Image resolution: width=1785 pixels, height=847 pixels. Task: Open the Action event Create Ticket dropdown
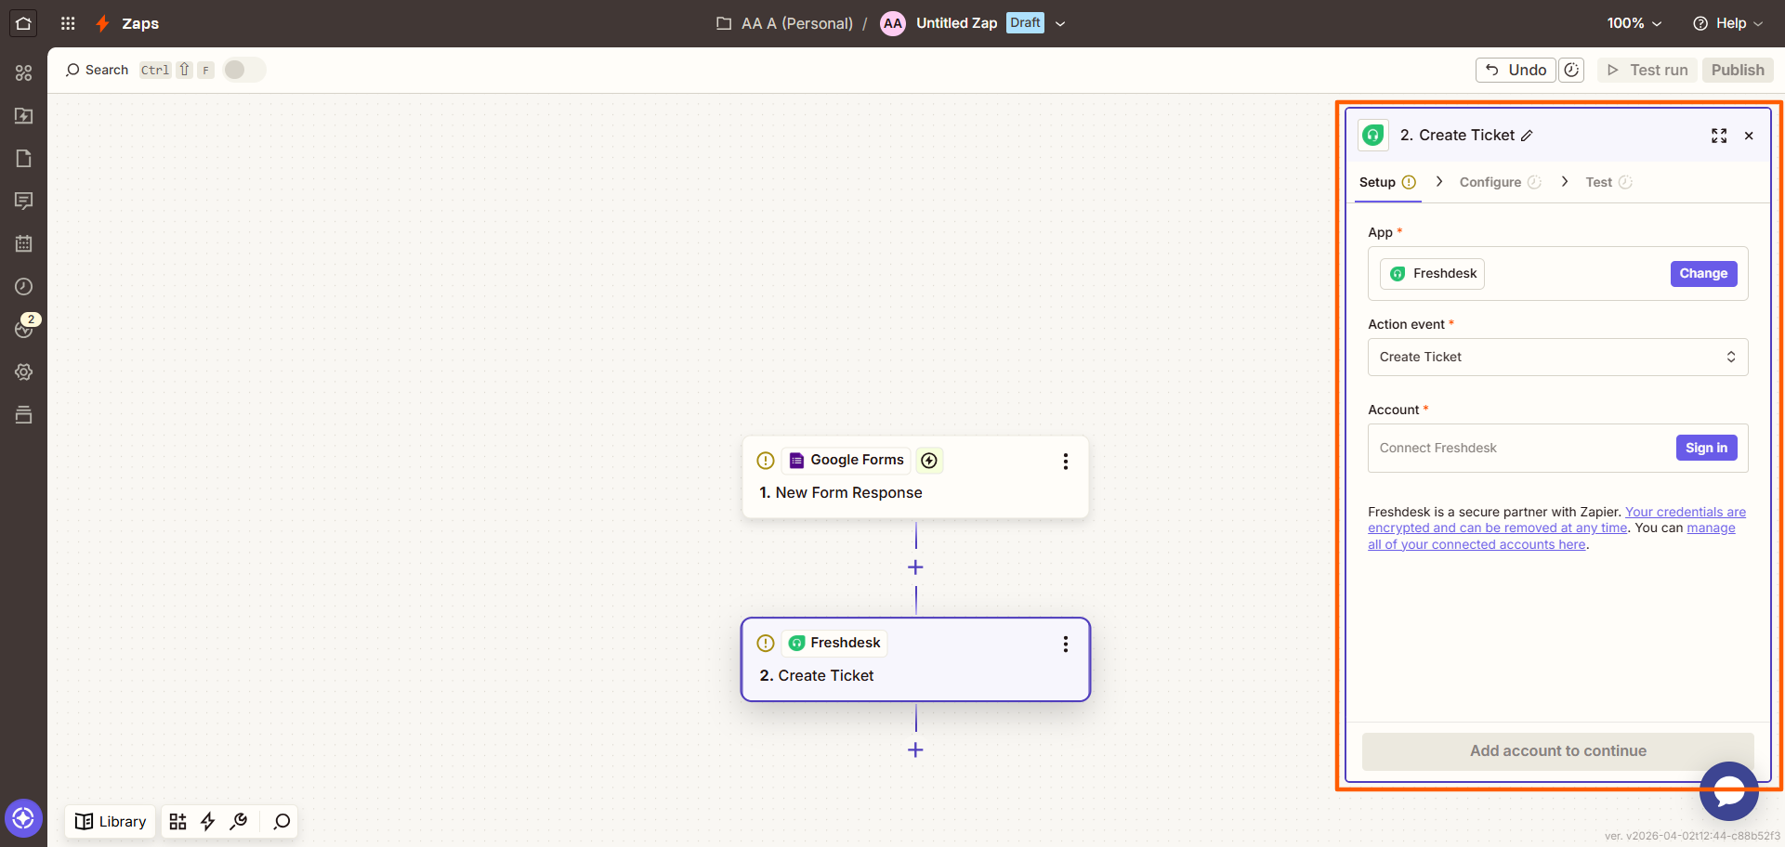(1557, 357)
